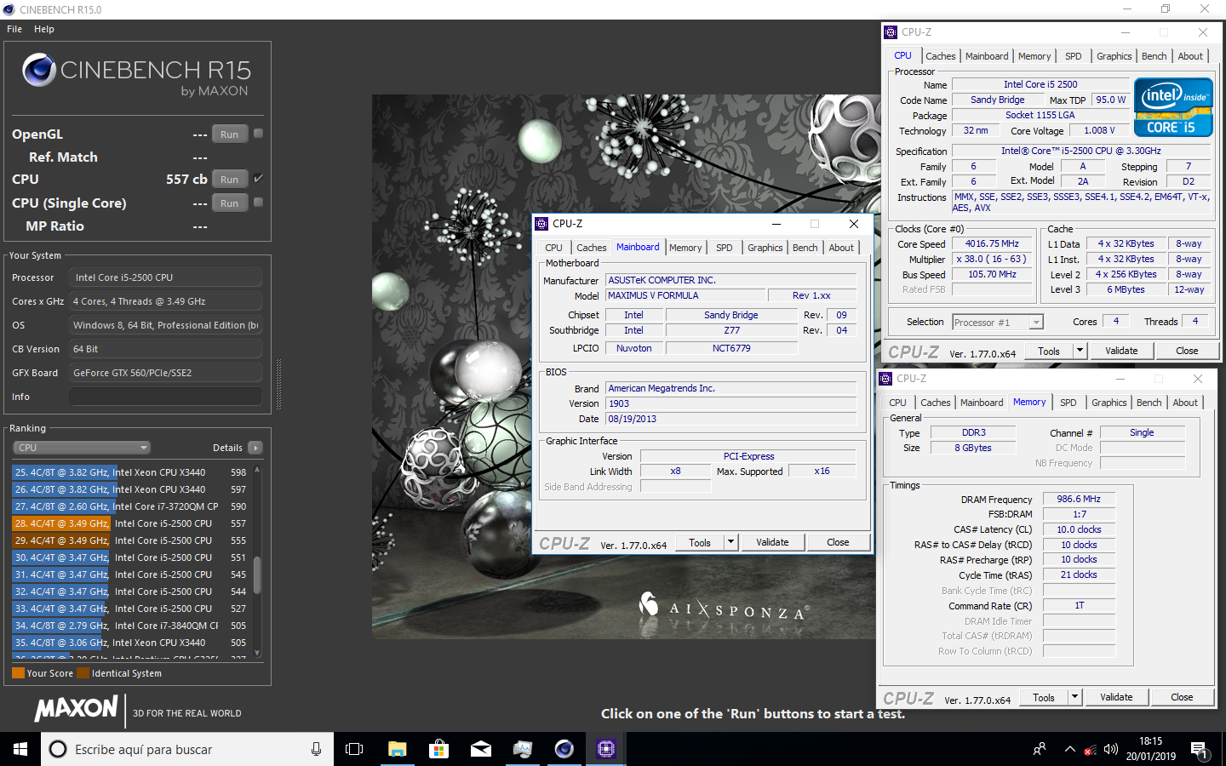
Task: Open Tools dropdown arrow in Memory CPU-Z window
Action: click(1074, 697)
